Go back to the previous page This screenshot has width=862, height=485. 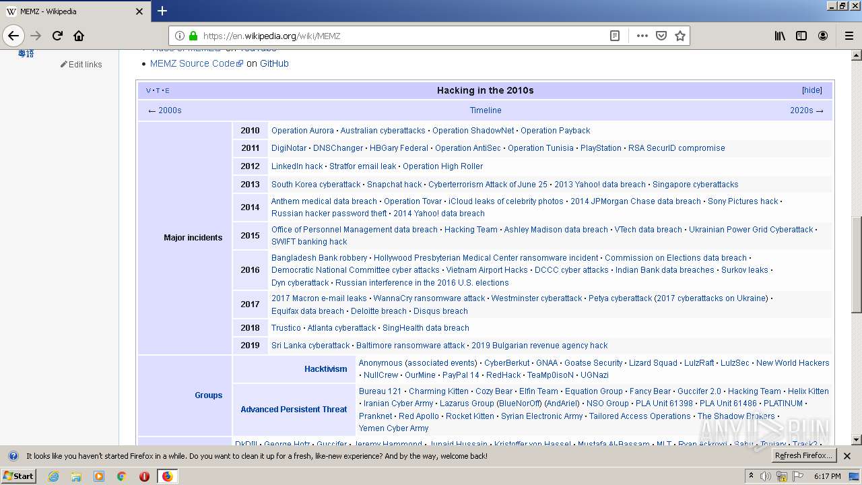[x=13, y=36]
